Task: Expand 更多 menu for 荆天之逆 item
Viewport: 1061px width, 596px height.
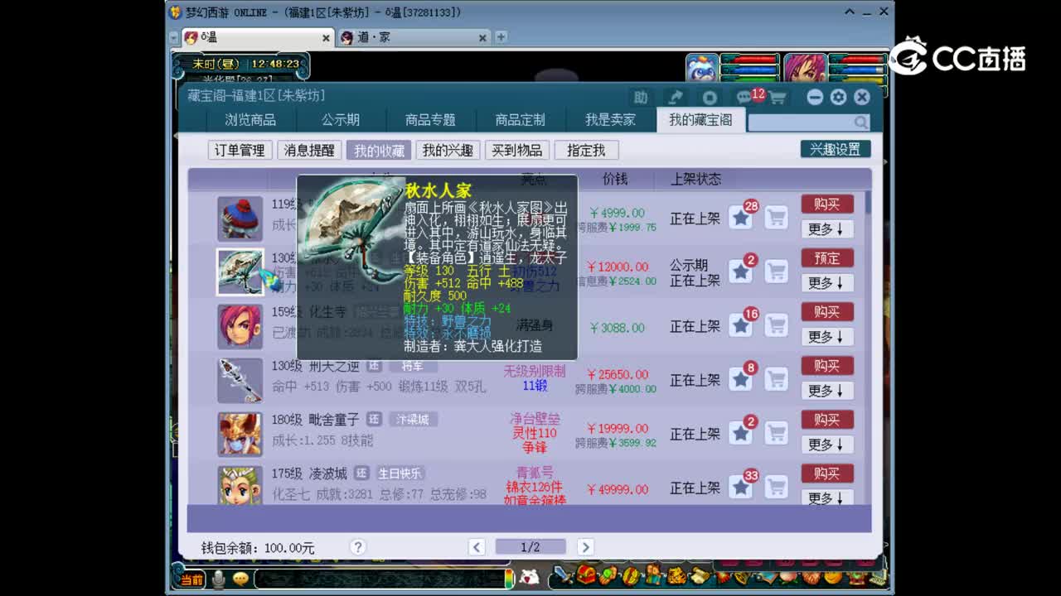Action: click(x=826, y=391)
